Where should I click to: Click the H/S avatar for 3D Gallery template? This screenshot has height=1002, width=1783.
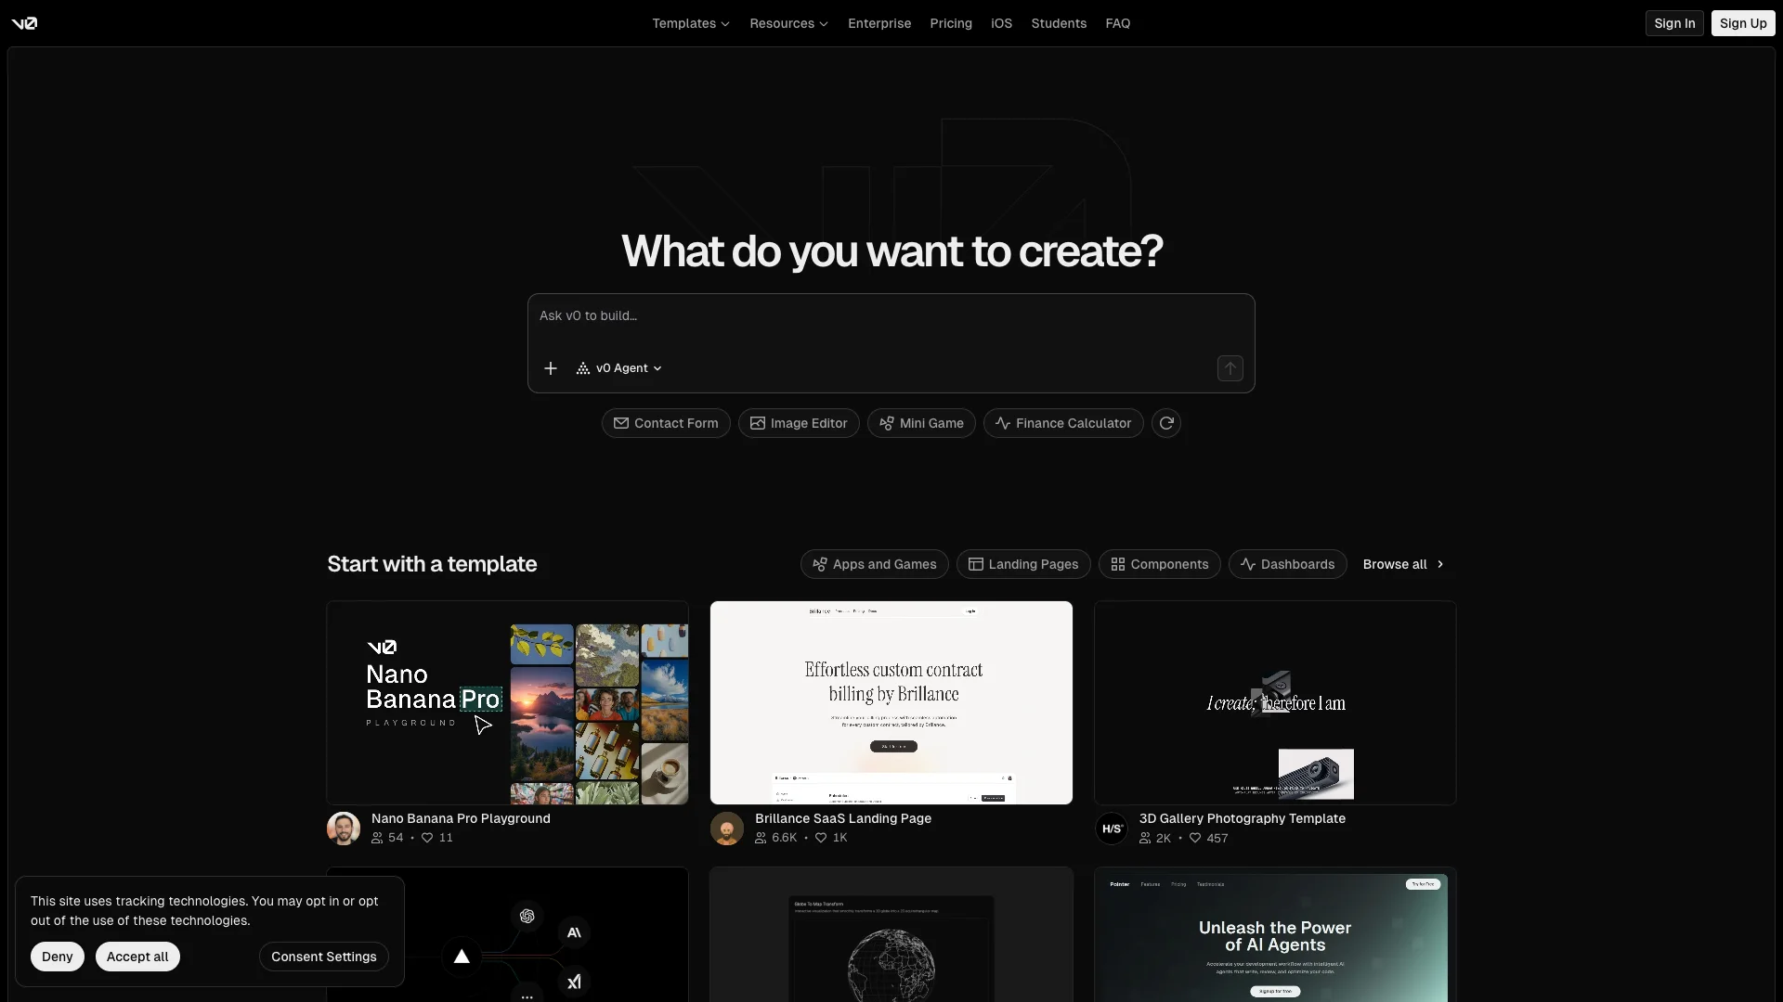coord(1112,829)
